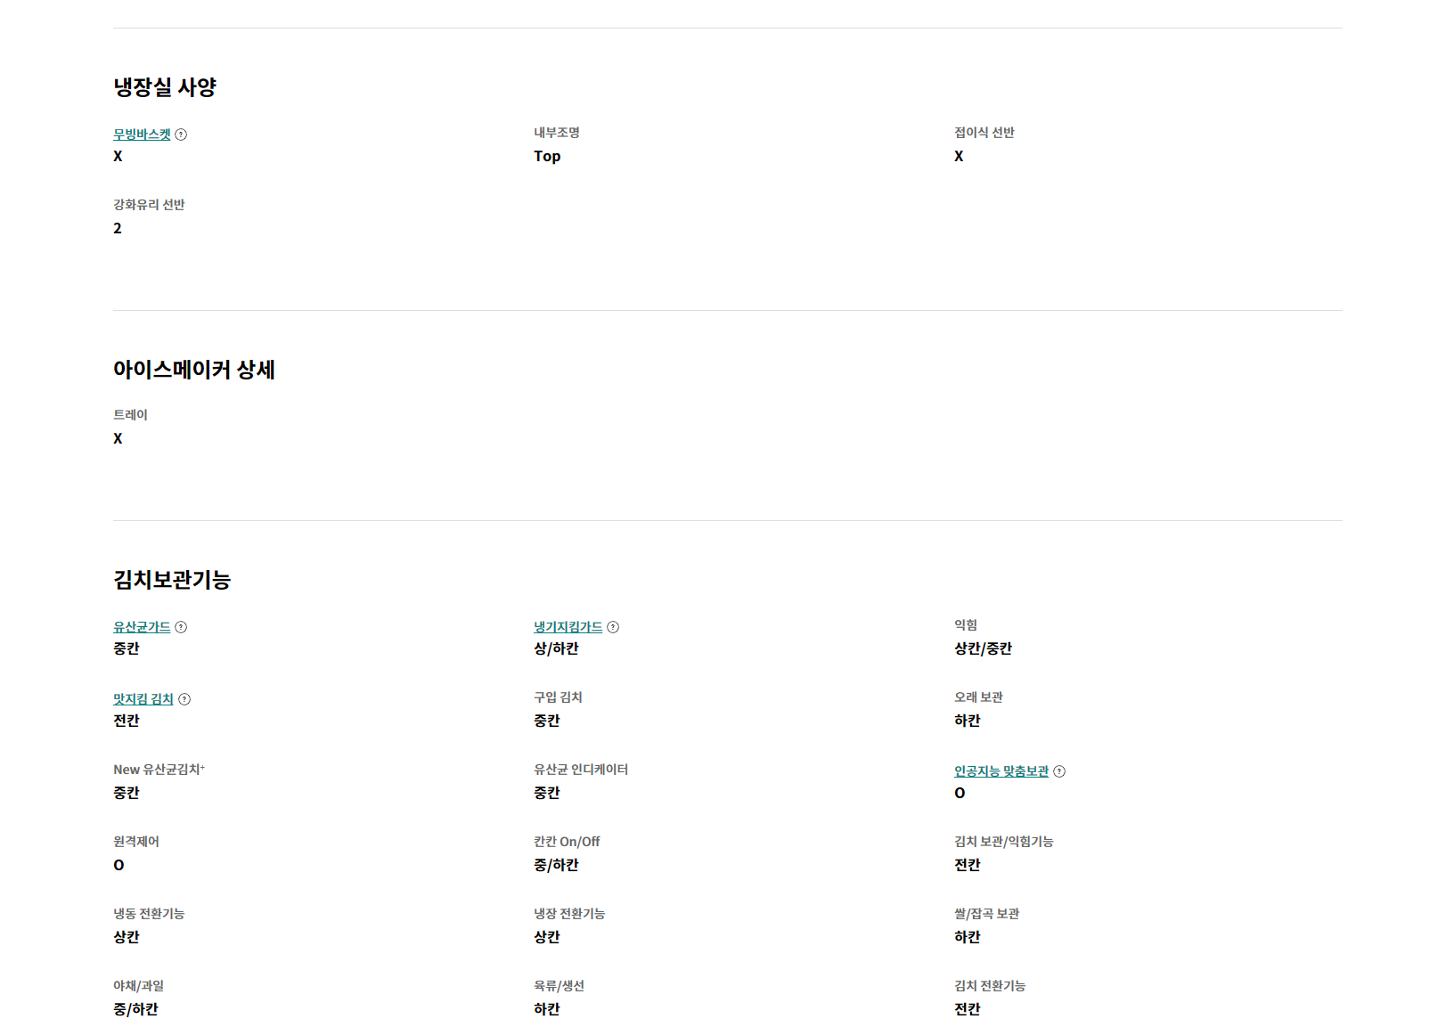Open the 무빙바스켓 link
This screenshot has width=1454, height=1027.
142,134
